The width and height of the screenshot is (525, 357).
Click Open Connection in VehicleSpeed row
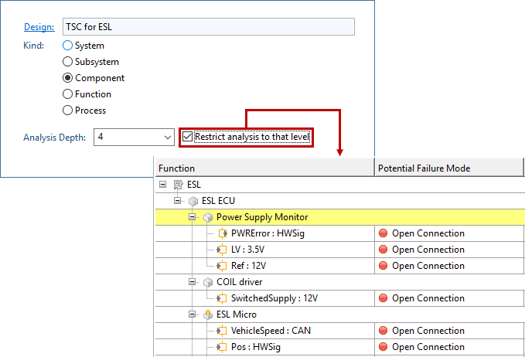[x=428, y=331]
